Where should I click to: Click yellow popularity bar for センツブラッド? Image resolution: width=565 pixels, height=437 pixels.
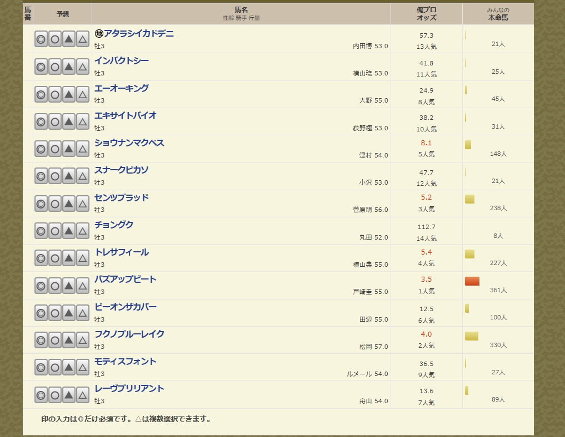point(469,199)
